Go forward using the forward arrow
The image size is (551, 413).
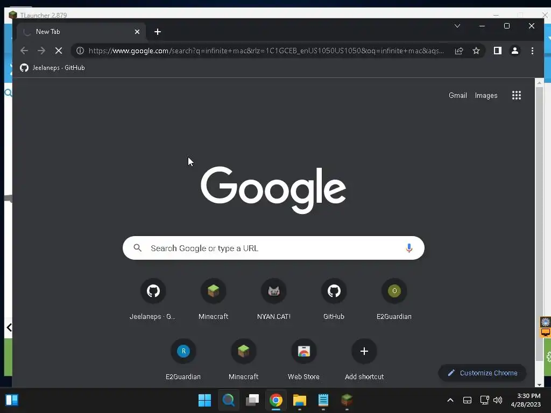pos(41,51)
